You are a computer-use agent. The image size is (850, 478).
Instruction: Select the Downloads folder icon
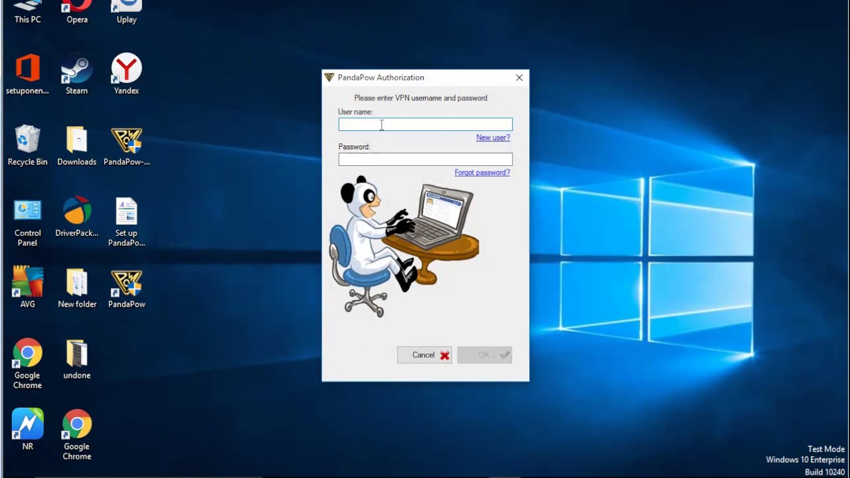(x=77, y=145)
